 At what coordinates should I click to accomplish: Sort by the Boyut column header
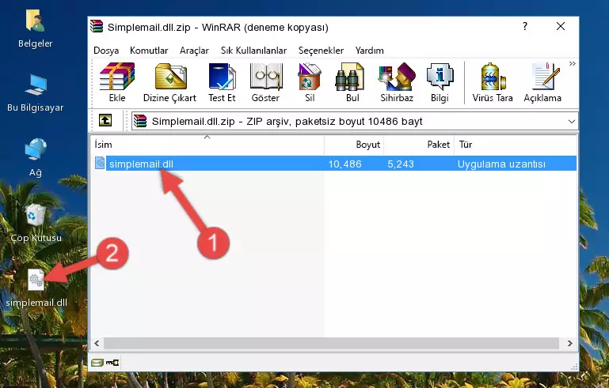point(354,144)
